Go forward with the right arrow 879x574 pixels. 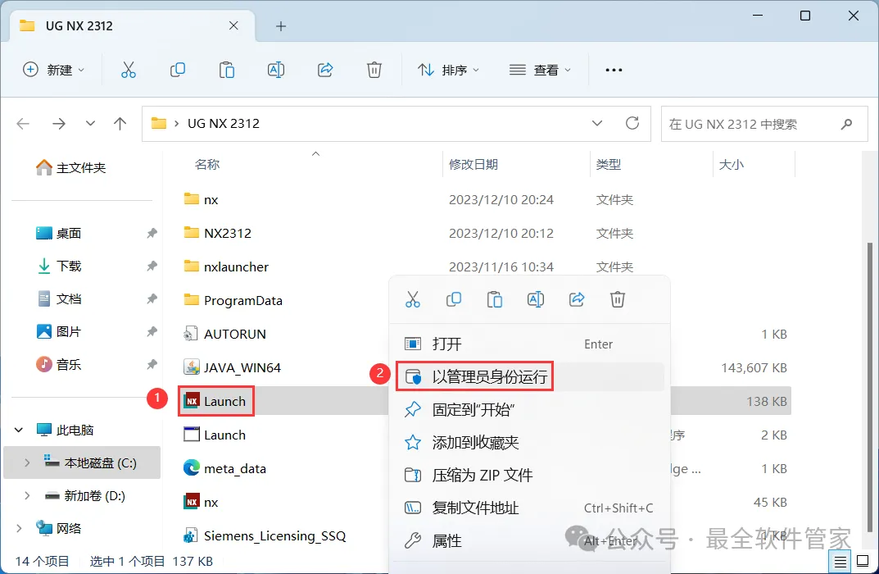(x=59, y=124)
